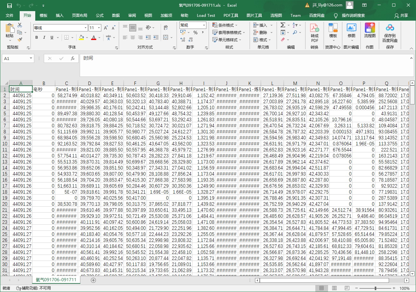Click the percent style icon
The image size is (416, 292).
(195, 32)
